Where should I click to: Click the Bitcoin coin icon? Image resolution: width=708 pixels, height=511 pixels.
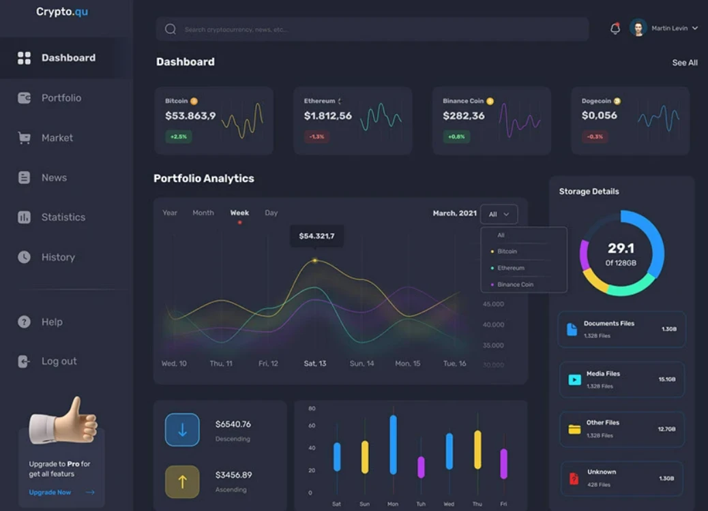point(194,101)
